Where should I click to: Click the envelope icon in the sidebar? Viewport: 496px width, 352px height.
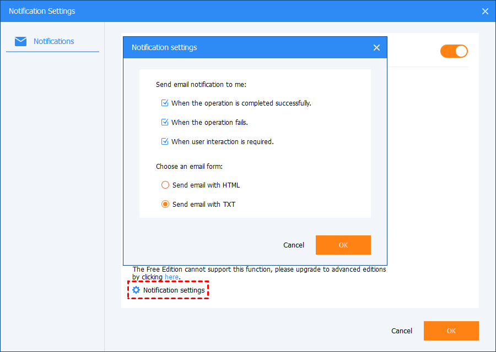click(x=20, y=41)
